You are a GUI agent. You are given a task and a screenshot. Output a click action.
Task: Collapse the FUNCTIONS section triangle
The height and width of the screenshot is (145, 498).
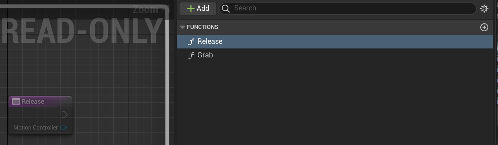182,27
